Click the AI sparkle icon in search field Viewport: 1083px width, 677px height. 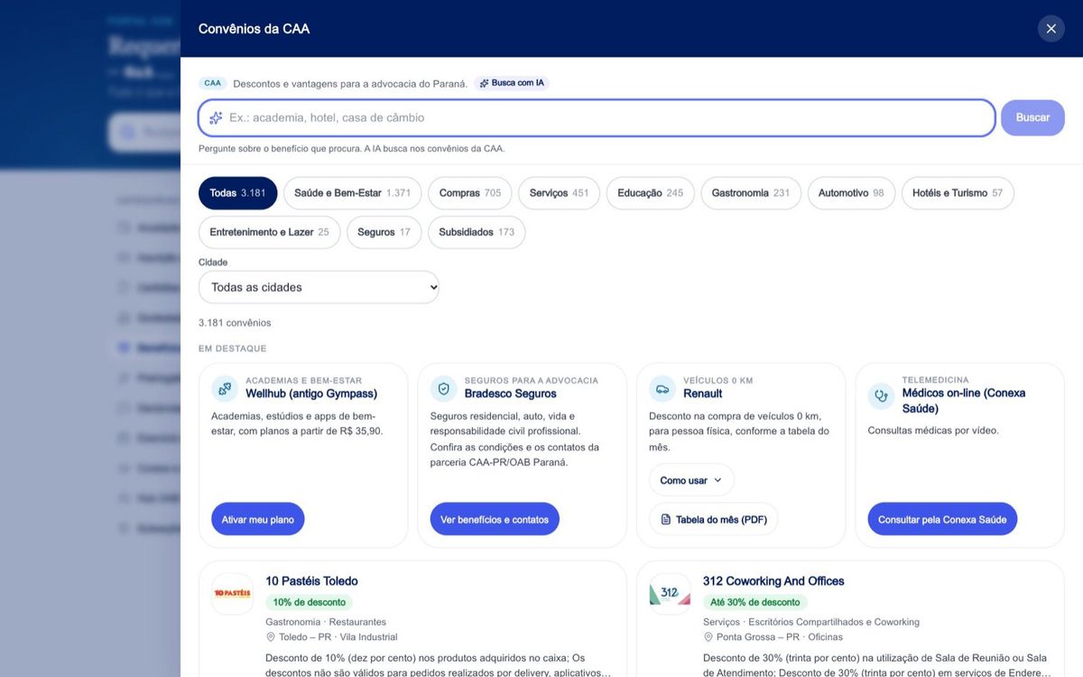click(x=216, y=117)
